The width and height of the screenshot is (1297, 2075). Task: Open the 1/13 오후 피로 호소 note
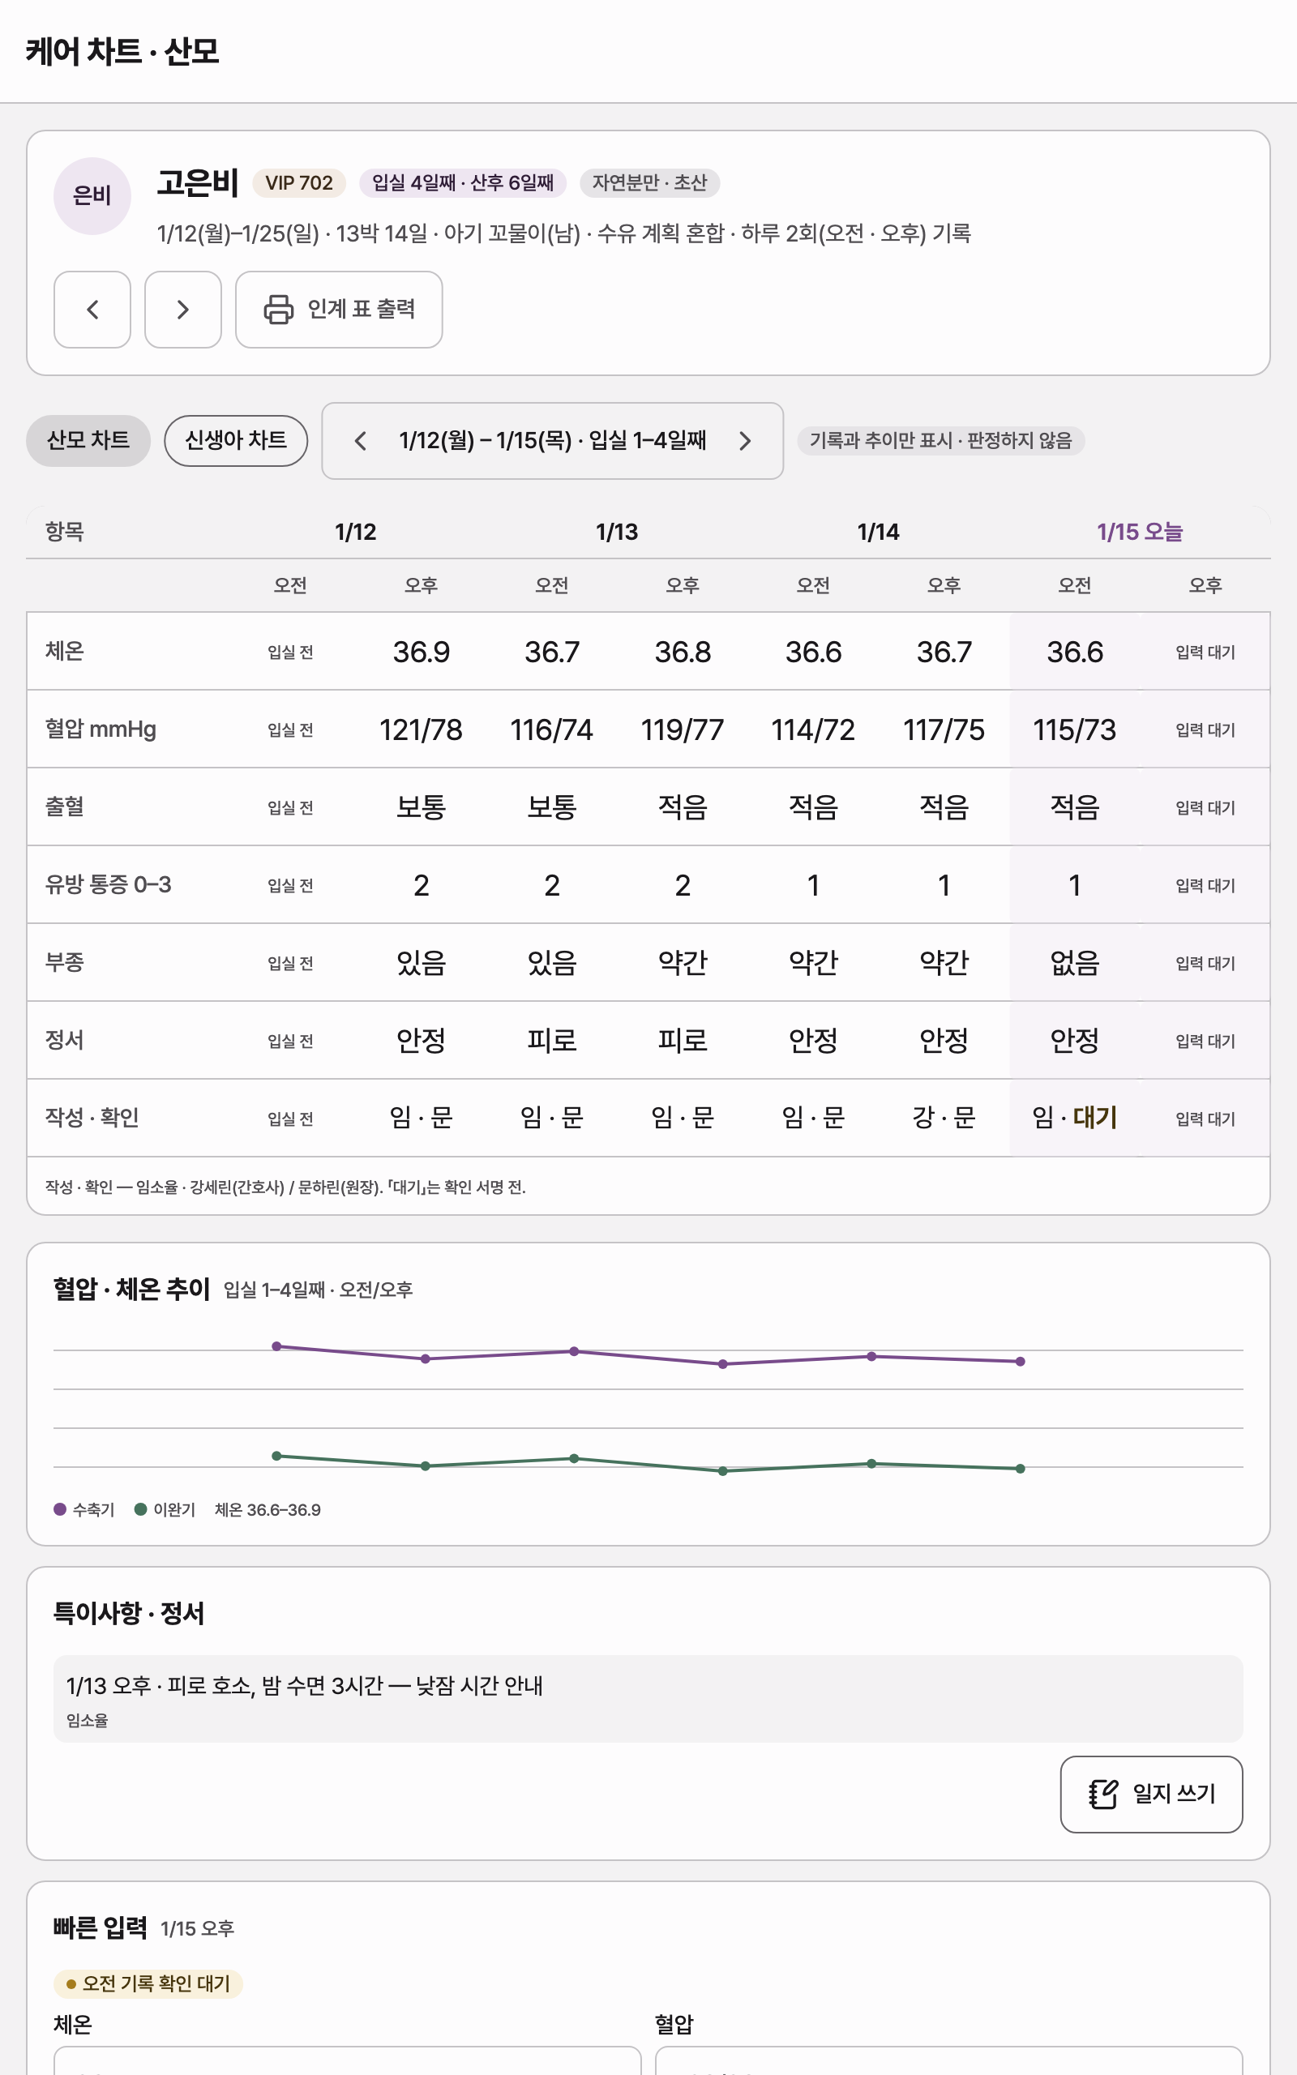pyautogui.click(x=648, y=1699)
